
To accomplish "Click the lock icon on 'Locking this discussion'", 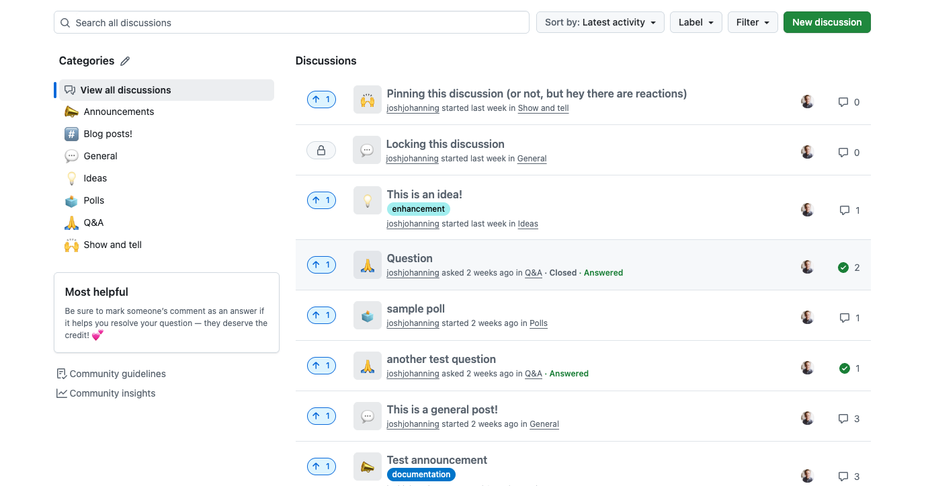I will pyautogui.click(x=321, y=149).
